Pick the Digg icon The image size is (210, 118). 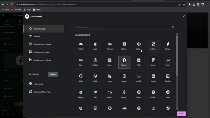(81, 62)
